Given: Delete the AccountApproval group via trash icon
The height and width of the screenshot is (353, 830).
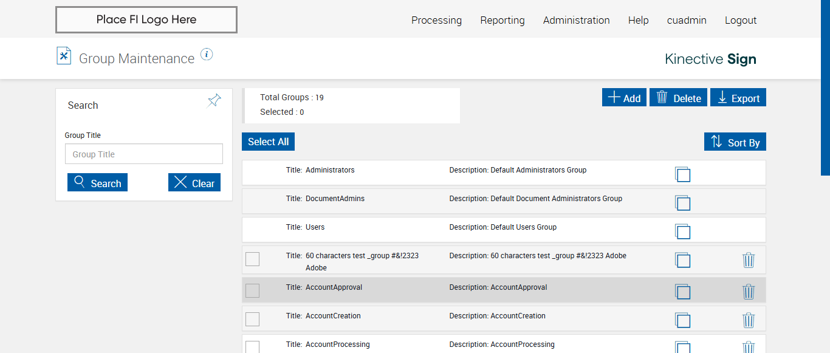Looking at the screenshot, I should 749,292.
